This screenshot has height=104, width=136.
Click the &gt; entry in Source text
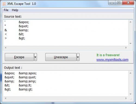click(x=22, y=38)
